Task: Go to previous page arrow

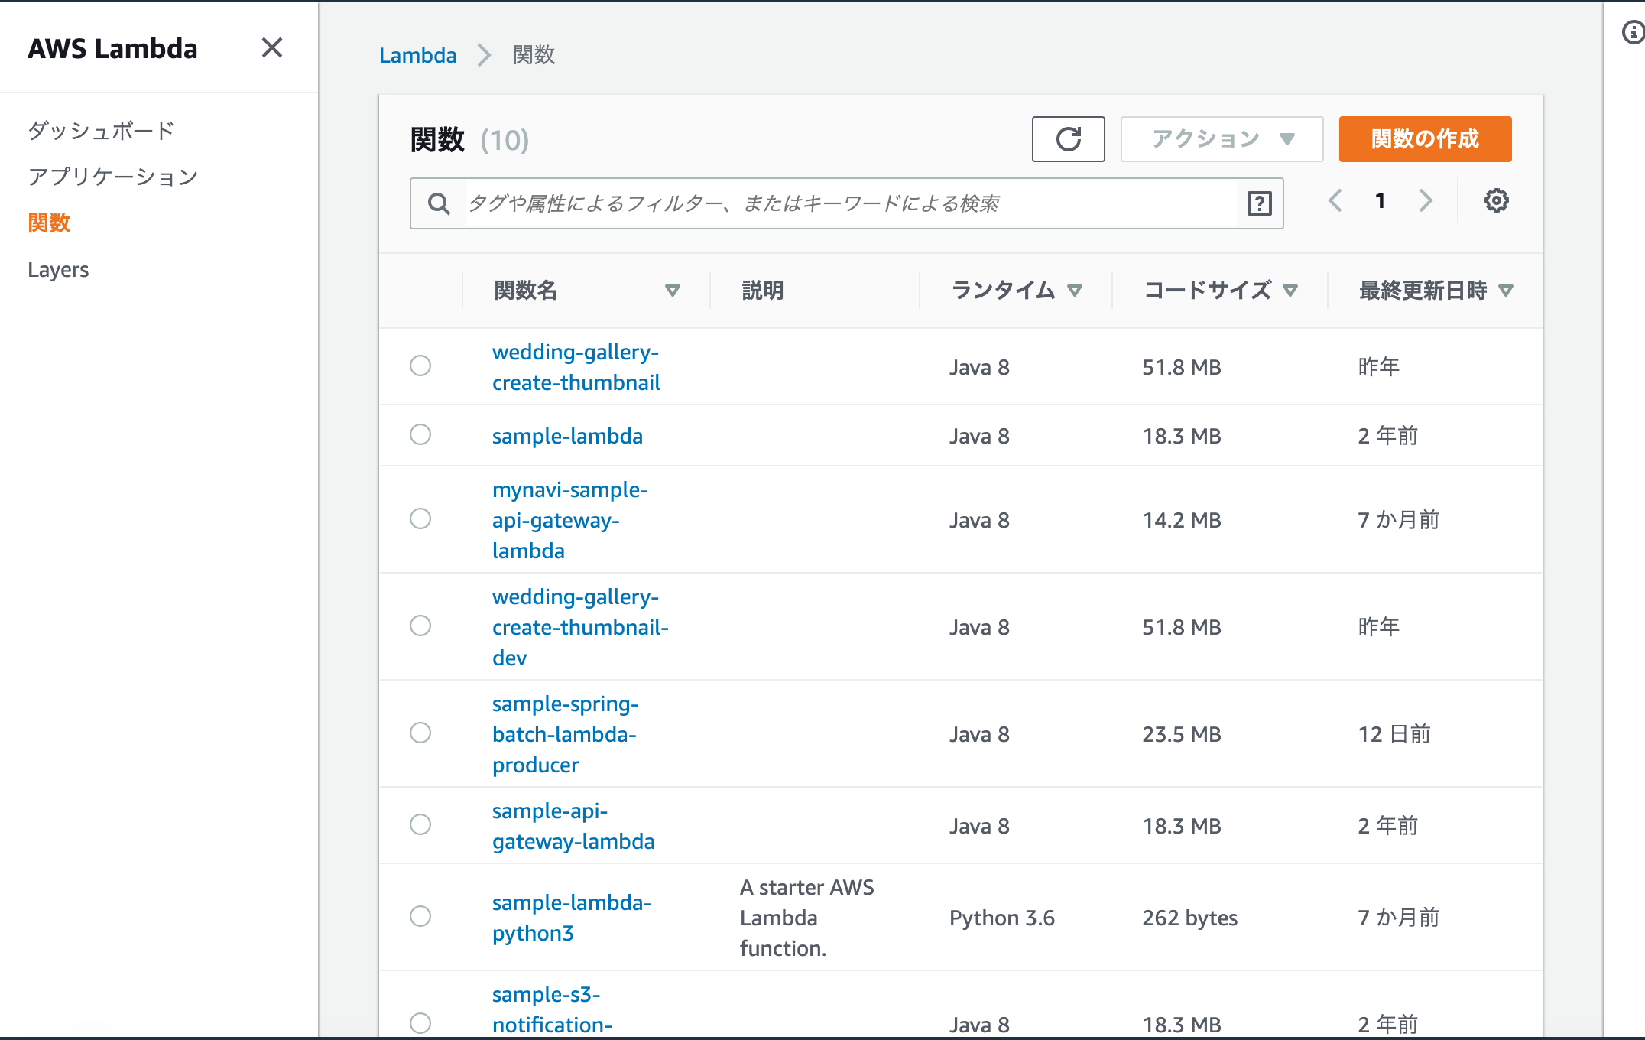Action: coord(1335,201)
